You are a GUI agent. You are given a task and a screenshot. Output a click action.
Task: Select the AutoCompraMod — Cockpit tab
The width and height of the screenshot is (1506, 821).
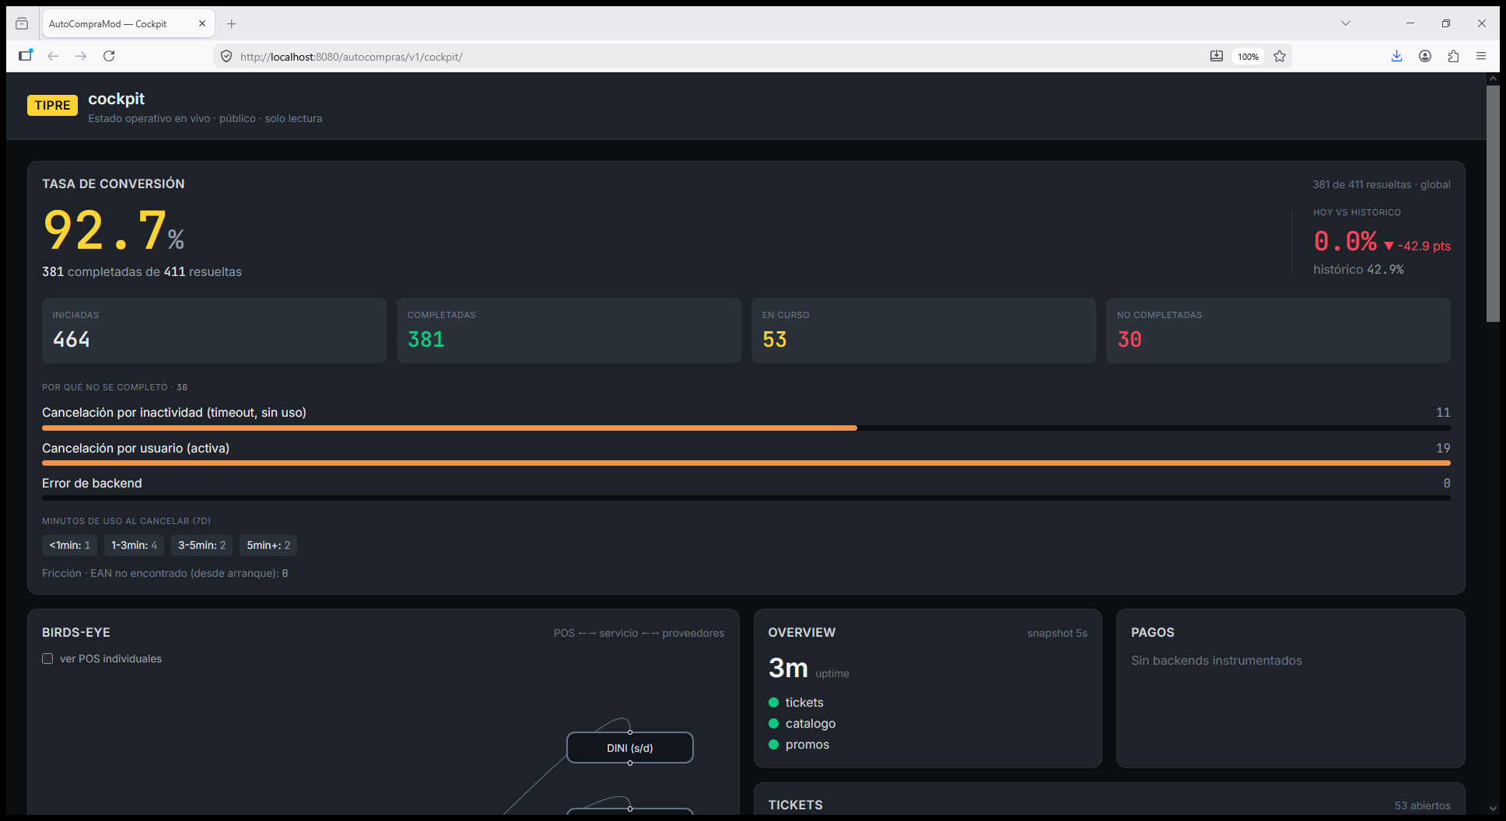tap(128, 23)
